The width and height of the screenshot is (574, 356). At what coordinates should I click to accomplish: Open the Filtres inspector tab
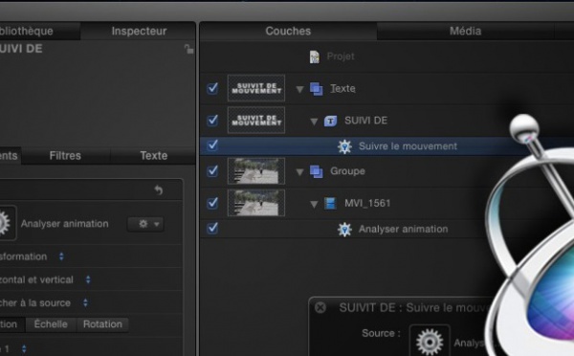coord(65,156)
